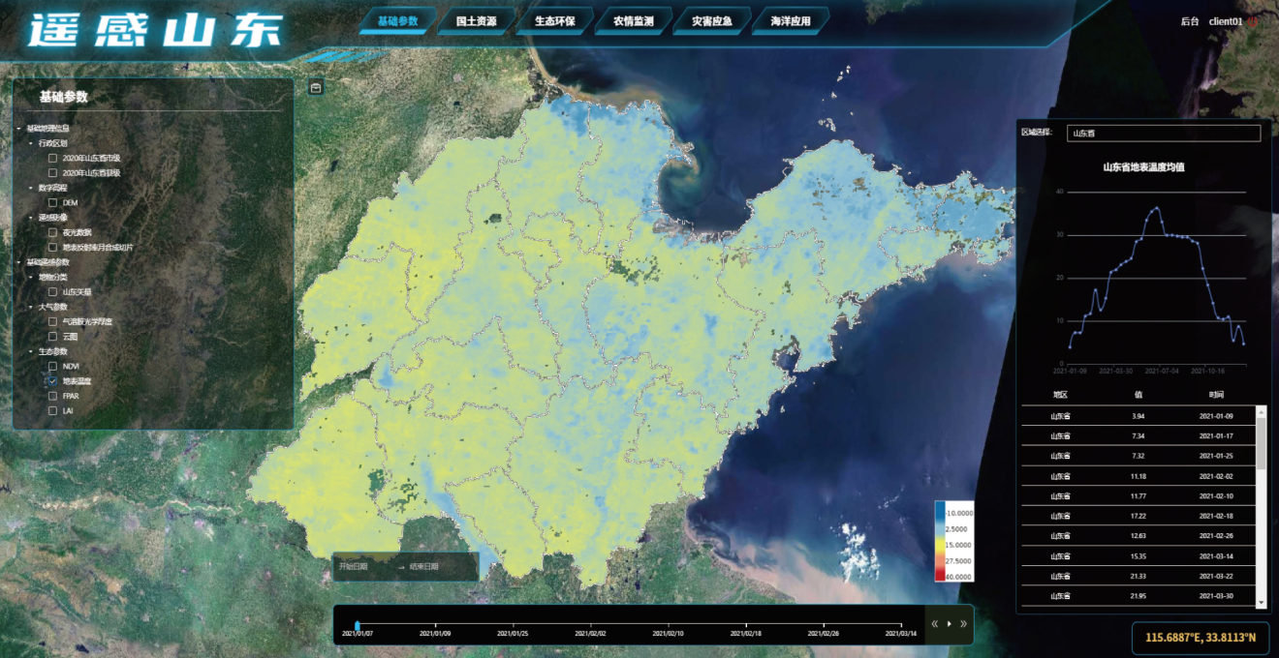Collapse the 生态参数 tree group
1279x658 pixels.
click(30, 351)
